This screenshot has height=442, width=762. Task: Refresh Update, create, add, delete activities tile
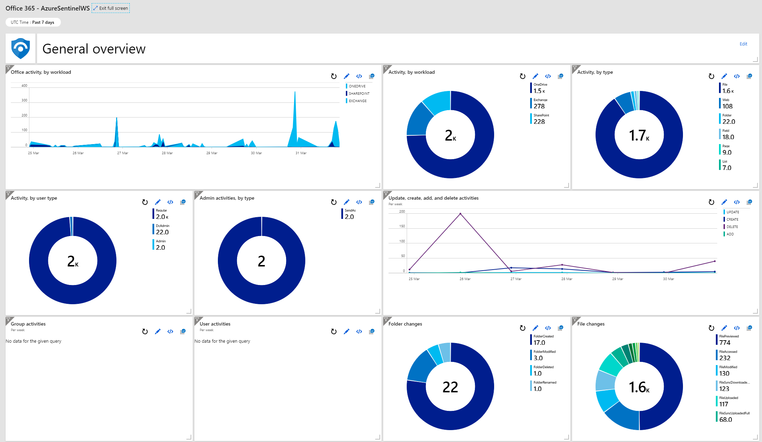click(x=711, y=202)
